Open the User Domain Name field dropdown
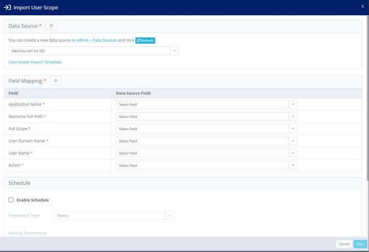The height and width of the screenshot is (252, 369). coord(206,141)
